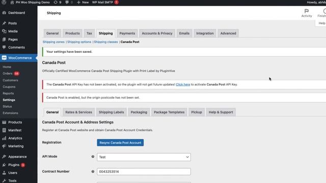Switch to the Rates & Services tab
This screenshot has width=326, height=183.
(x=78, y=112)
